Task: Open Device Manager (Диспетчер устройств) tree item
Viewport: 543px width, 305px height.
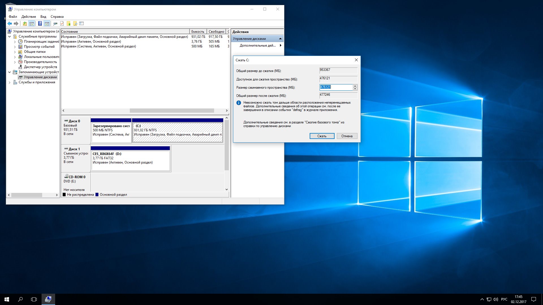Action: tap(40, 67)
